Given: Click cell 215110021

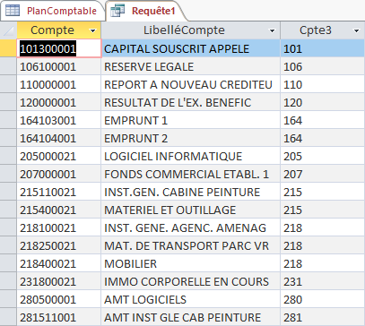Looking at the screenshot, I should pyautogui.click(x=59, y=192).
